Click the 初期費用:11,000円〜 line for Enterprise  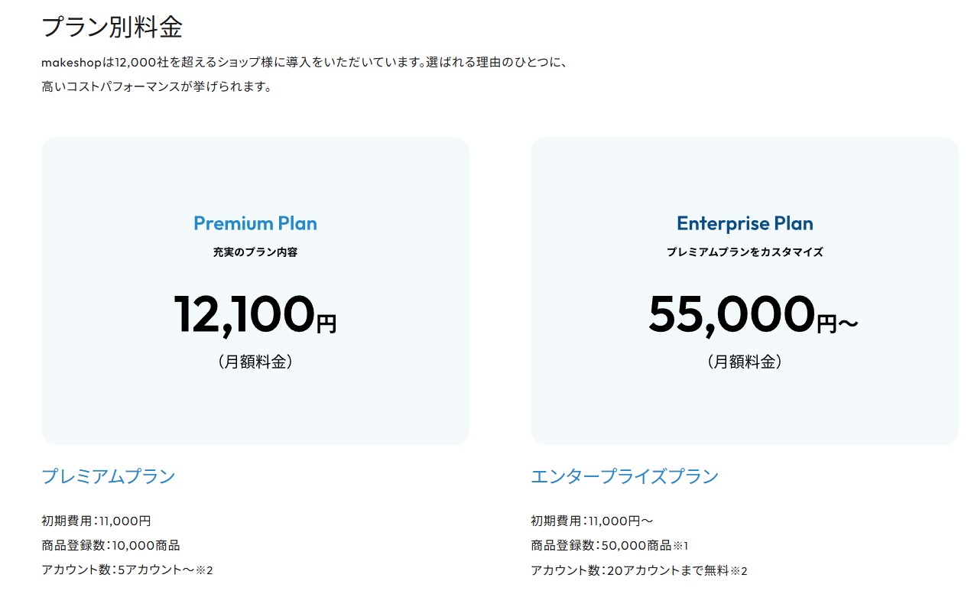pyautogui.click(x=592, y=521)
